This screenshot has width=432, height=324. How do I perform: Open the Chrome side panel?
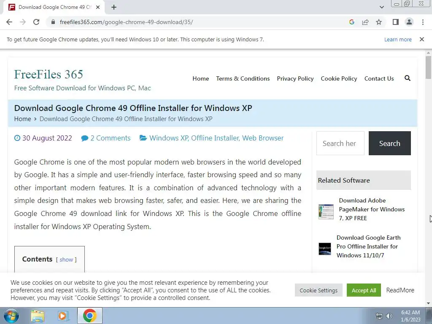396,22
